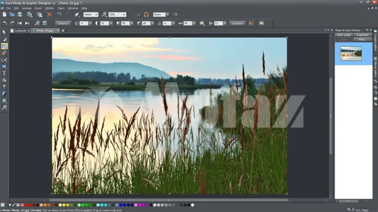The image size is (378, 212).
Task: Open a file with the folder icon
Action: click(x=12, y=15)
